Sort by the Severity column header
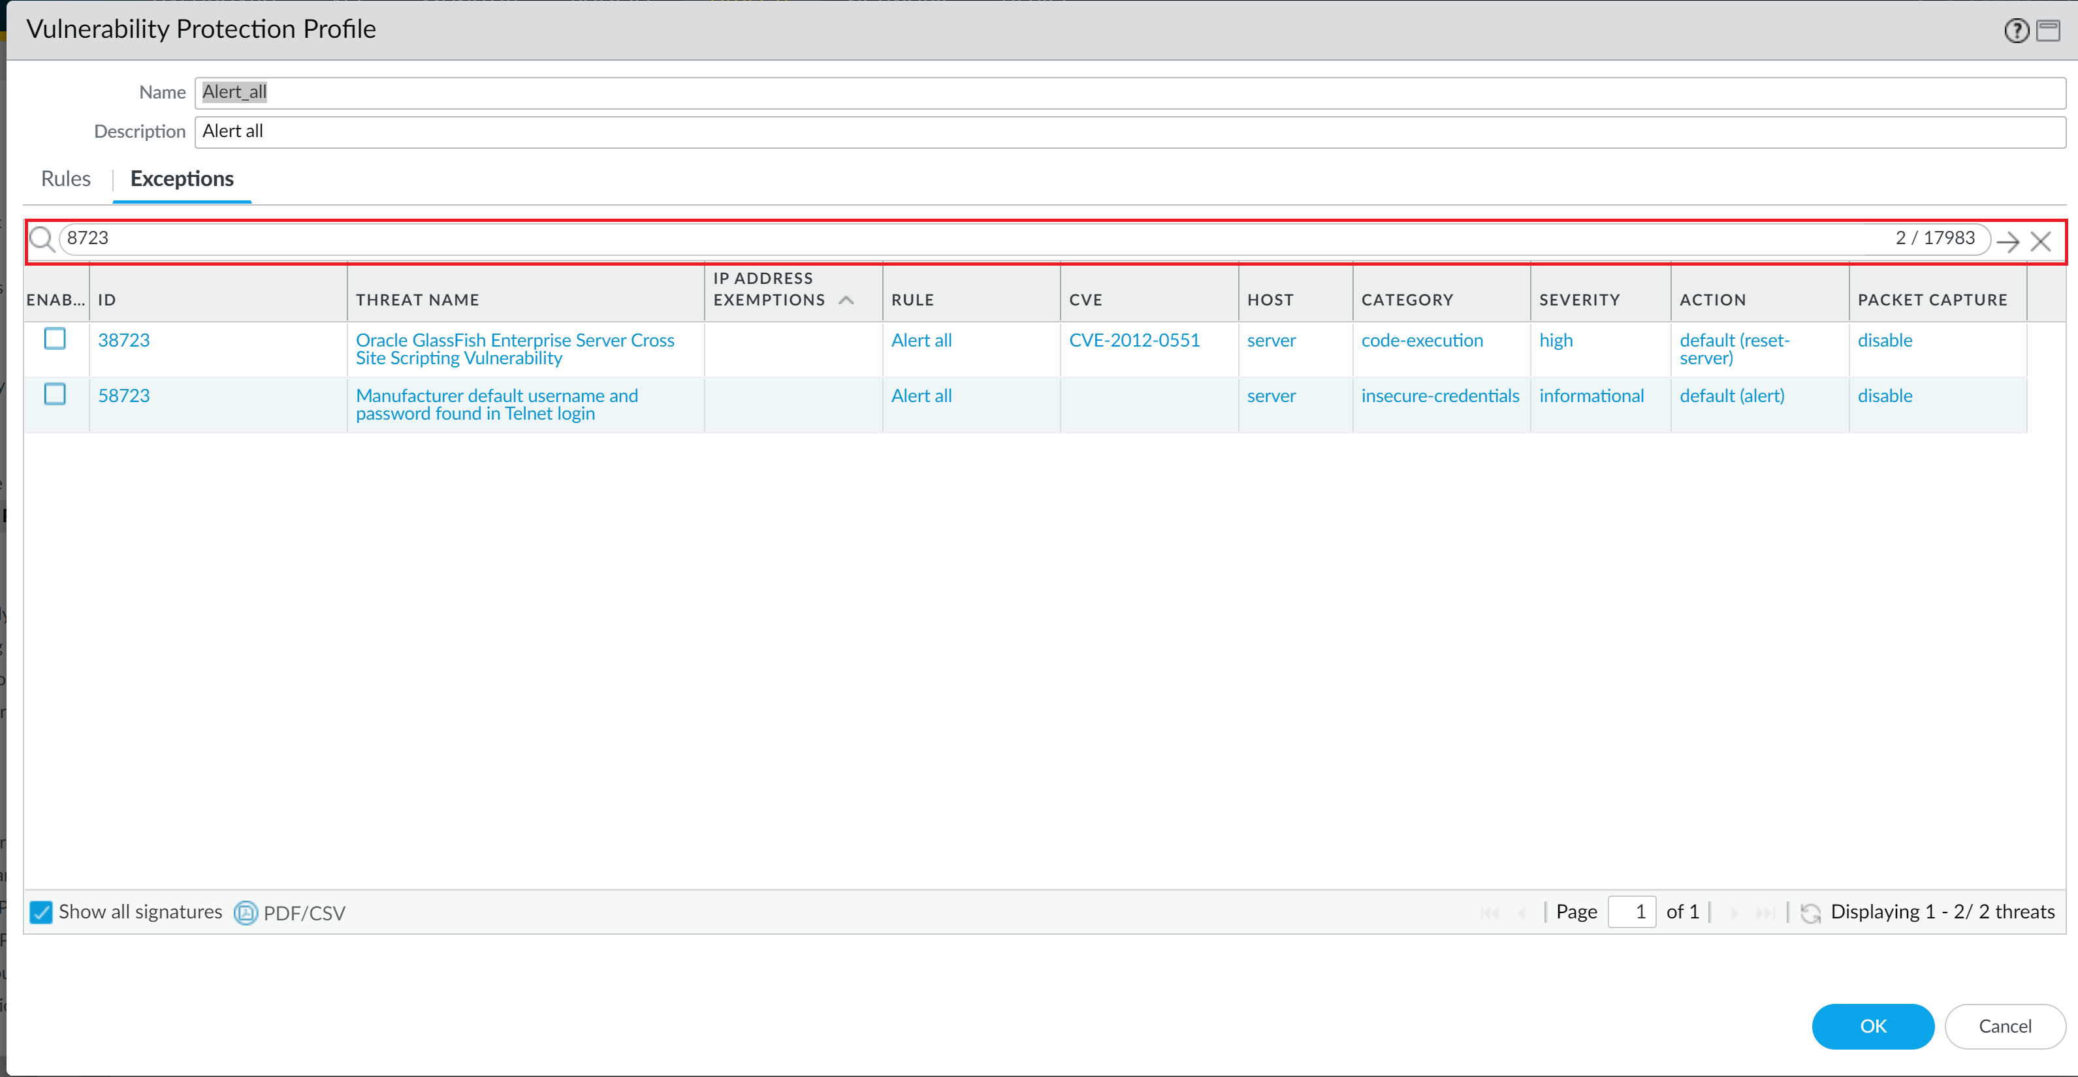The width and height of the screenshot is (2078, 1077). 1578,300
